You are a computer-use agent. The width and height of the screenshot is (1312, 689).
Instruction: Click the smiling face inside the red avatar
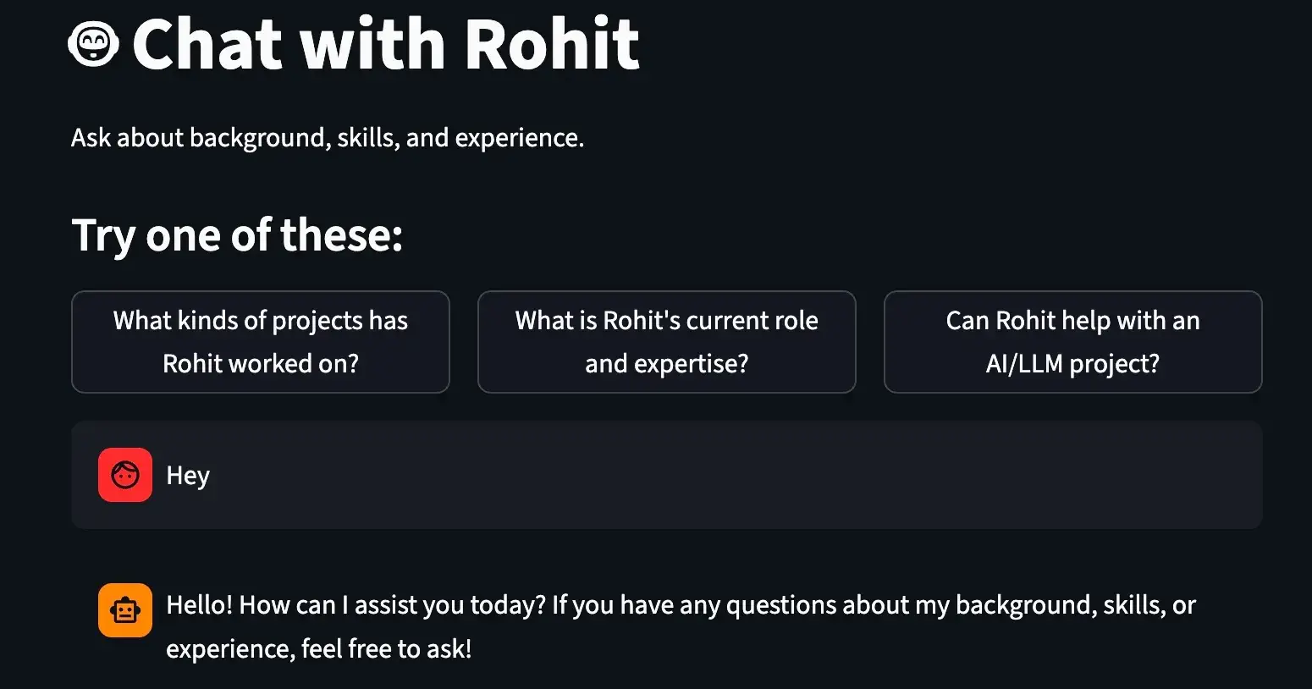[124, 475]
